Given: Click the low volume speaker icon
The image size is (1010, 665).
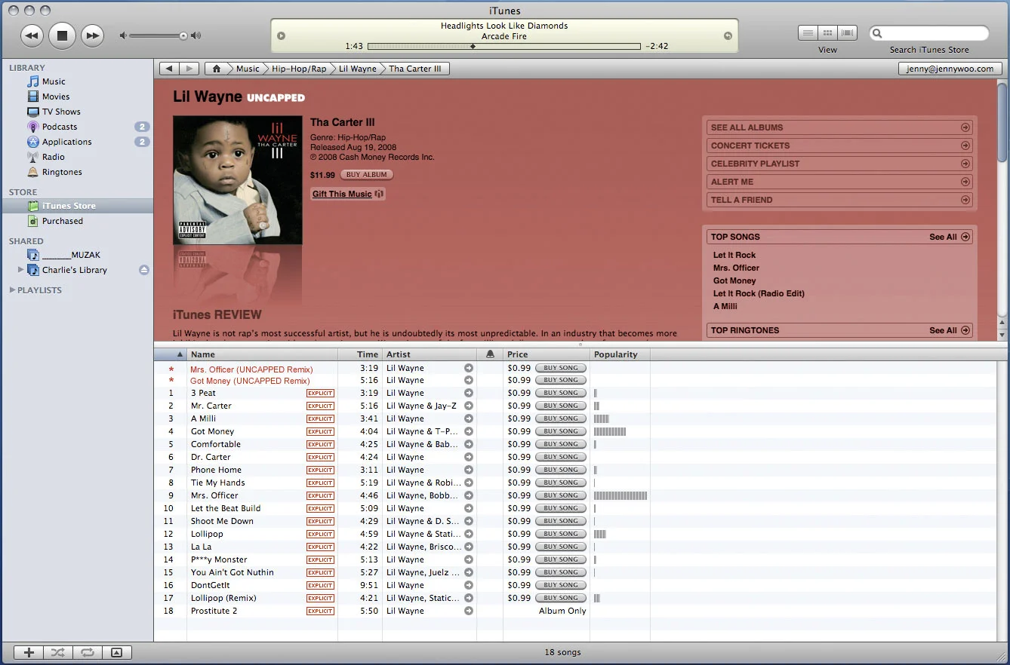Looking at the screenshot, I should tap(124, 35).
